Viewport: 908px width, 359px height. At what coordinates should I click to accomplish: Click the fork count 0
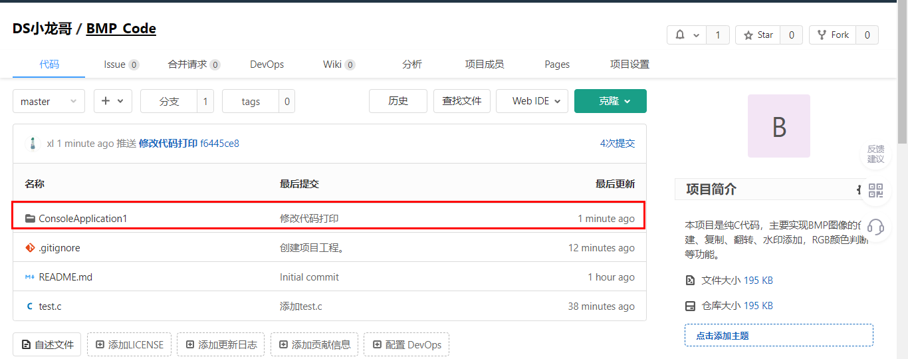[867, 35]
